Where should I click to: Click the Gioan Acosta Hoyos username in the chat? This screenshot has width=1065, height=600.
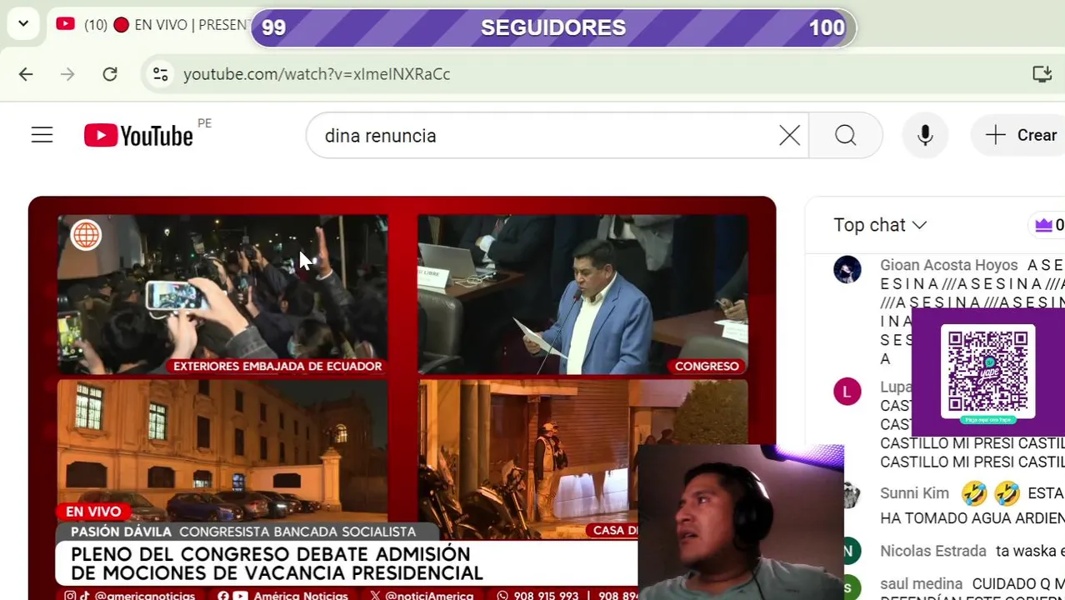coord(949,265)
